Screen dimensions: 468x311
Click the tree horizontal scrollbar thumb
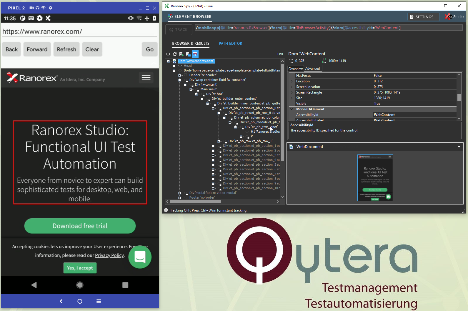pos(195,202)
